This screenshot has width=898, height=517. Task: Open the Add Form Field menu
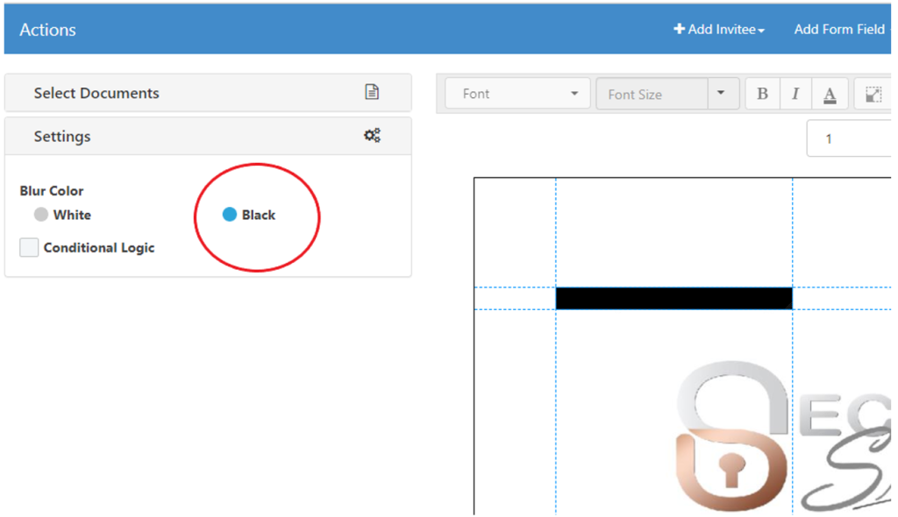(839, 29)
